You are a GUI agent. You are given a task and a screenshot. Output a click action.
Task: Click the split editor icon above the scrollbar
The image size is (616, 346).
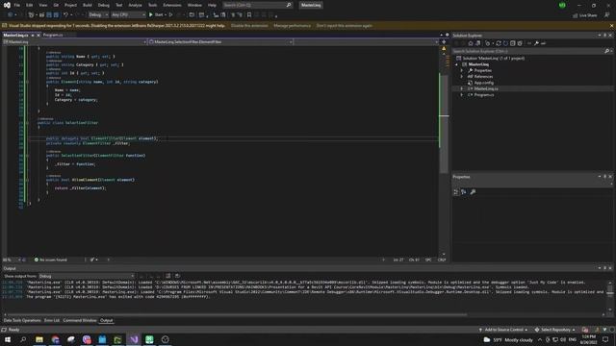pyautogui.click(x=444, y=41)
